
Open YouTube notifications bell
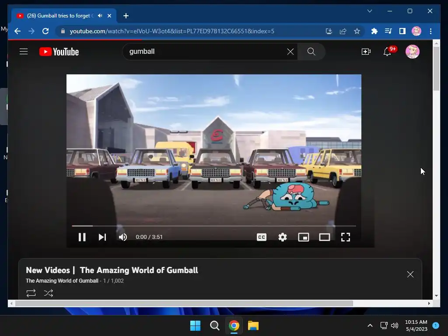tap(388, 52)
